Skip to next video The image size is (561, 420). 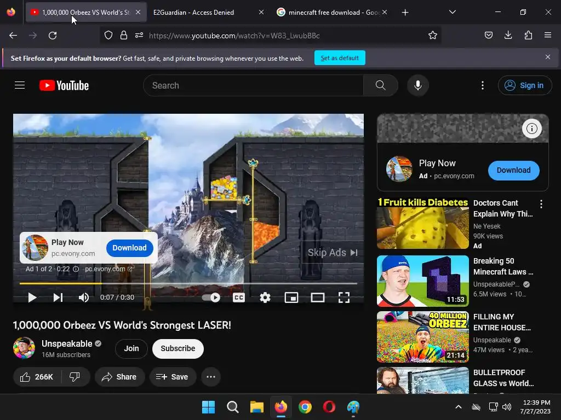58,297
